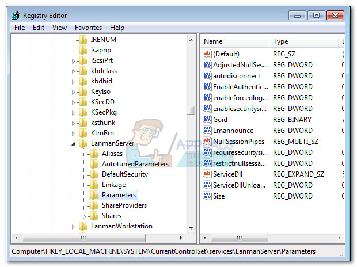Click the ShareProviders folder icon
Screen dimensions: 357x267
point(94,205)
